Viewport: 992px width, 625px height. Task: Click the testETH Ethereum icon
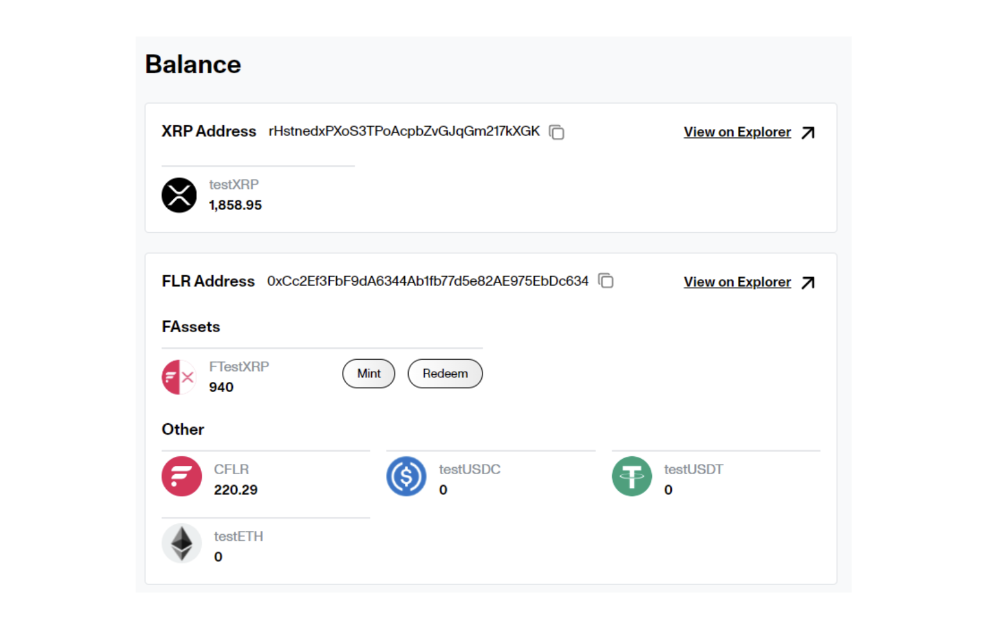[181, 544]
